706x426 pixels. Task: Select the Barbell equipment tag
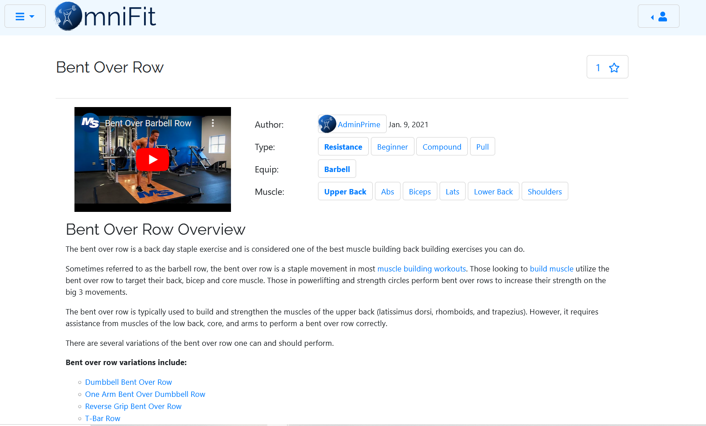[337, 169]
